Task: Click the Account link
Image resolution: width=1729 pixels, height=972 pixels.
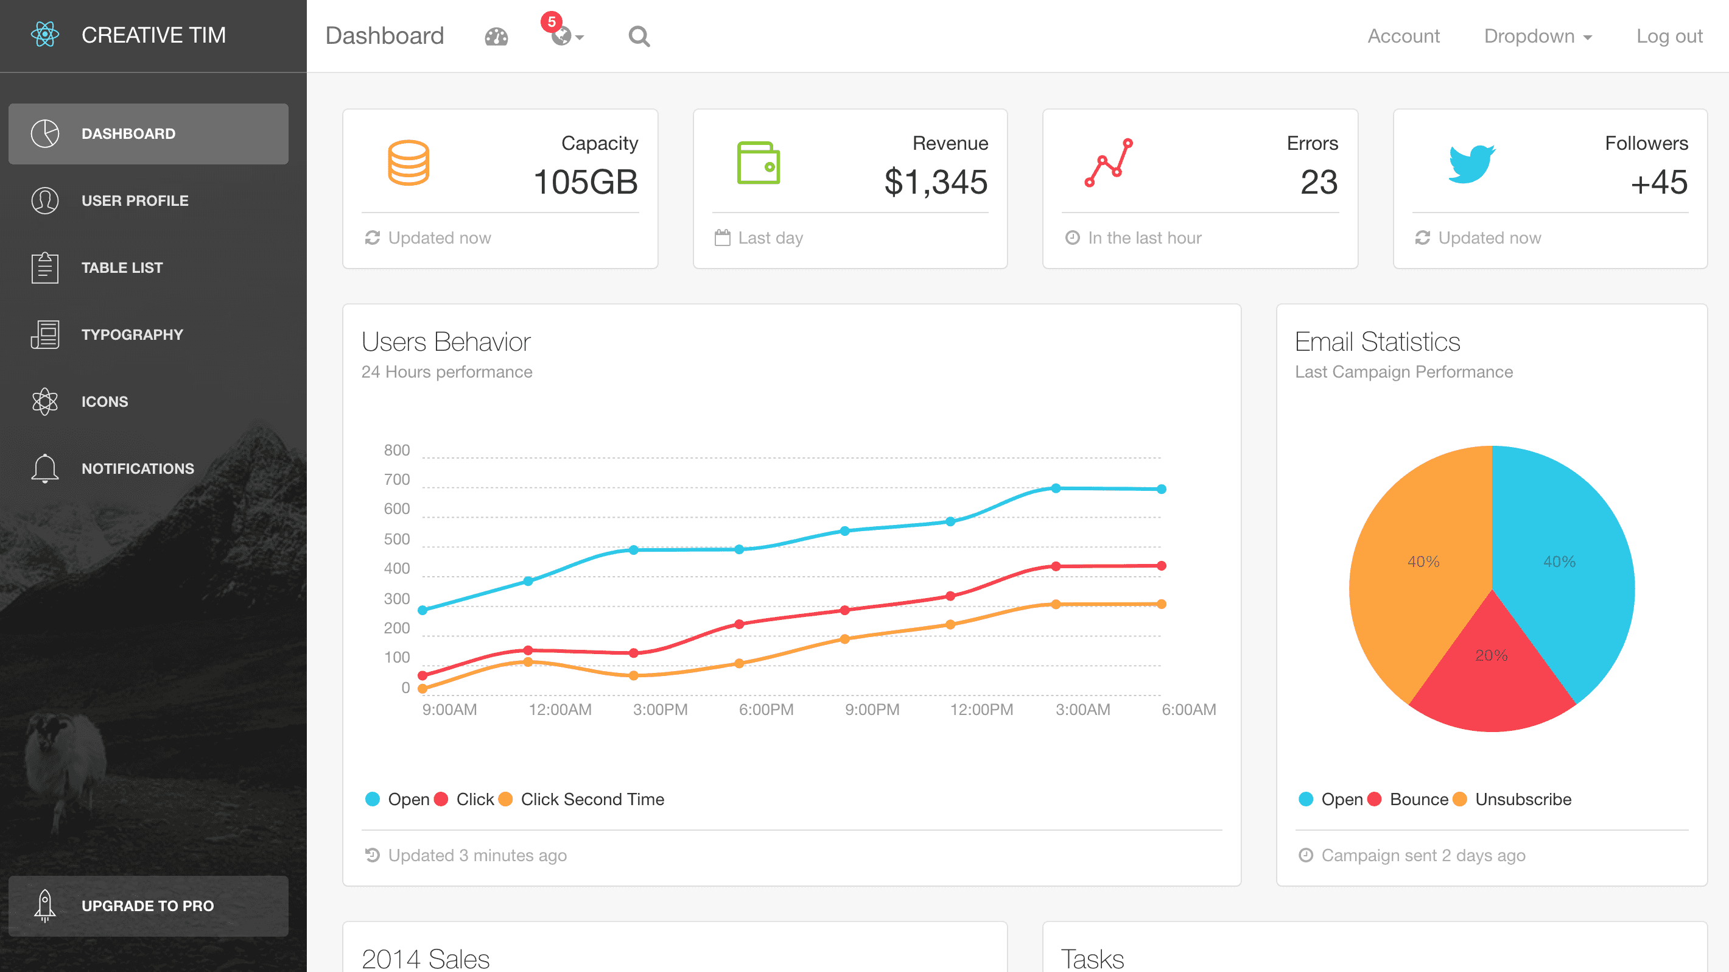Action: [x=1403, y=37]
